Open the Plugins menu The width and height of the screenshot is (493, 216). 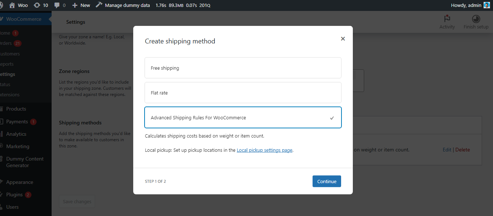coord(14,194)
